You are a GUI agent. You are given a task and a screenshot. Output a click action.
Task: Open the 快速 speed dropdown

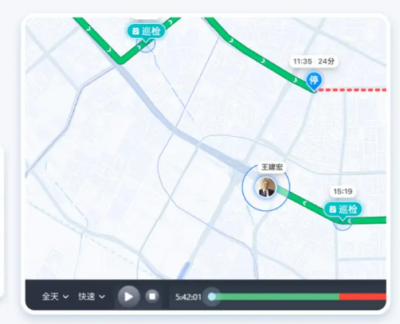point(92,296)
